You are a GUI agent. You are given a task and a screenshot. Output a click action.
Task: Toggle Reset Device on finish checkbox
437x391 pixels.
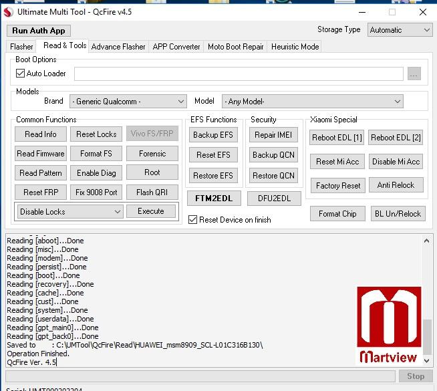(192, 220)
